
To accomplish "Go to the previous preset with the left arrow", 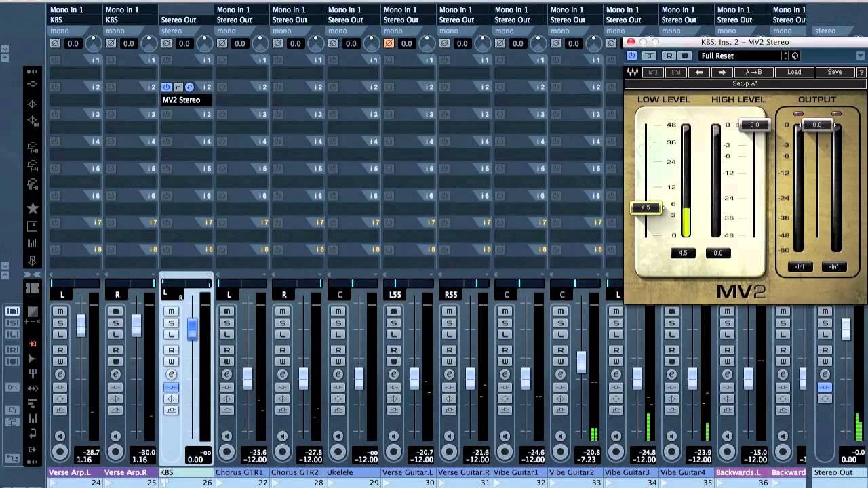I will point(699,73).
